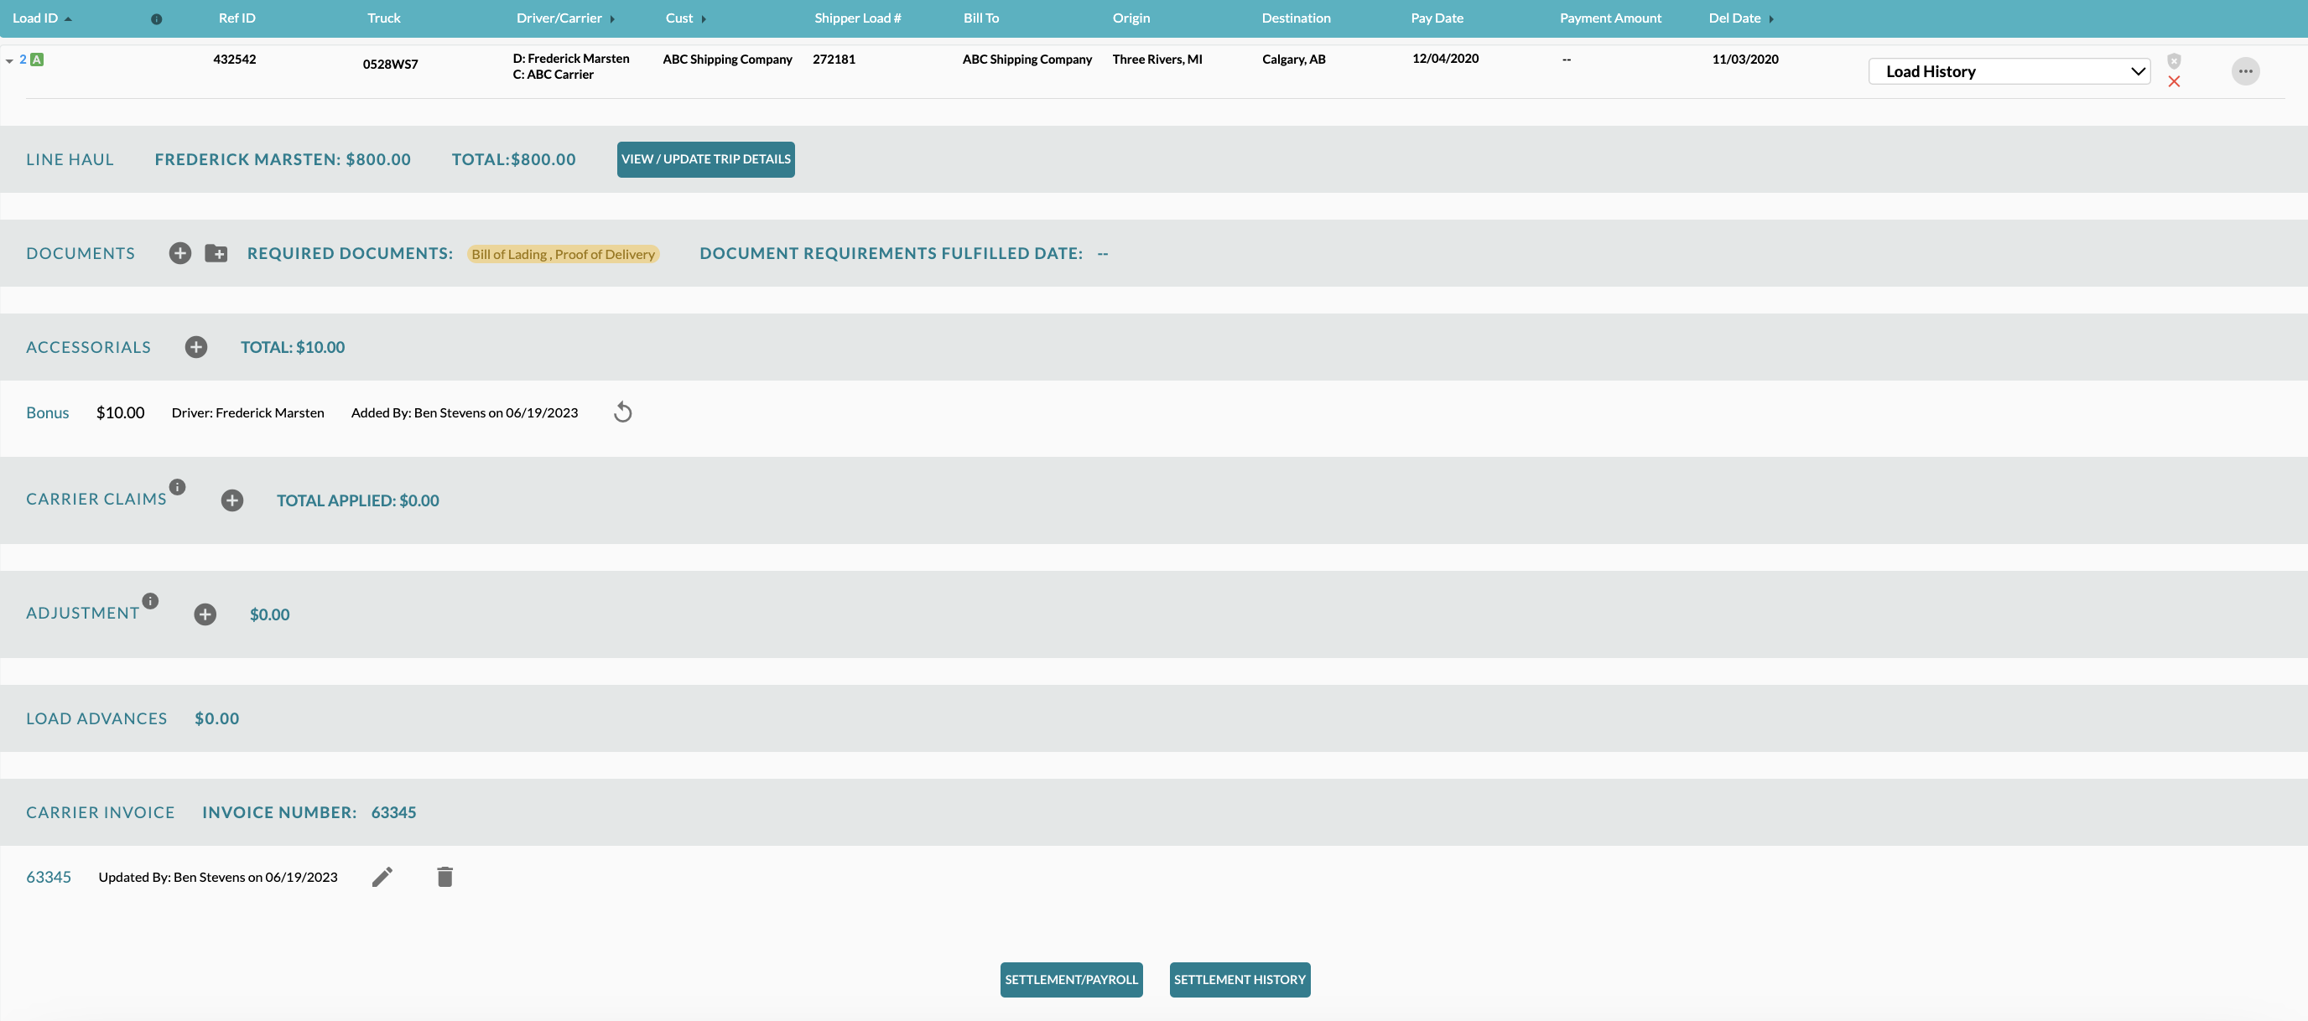
Task: Click Driver: Frederick Marsten in Bonus row
Action: coord(247,412)
